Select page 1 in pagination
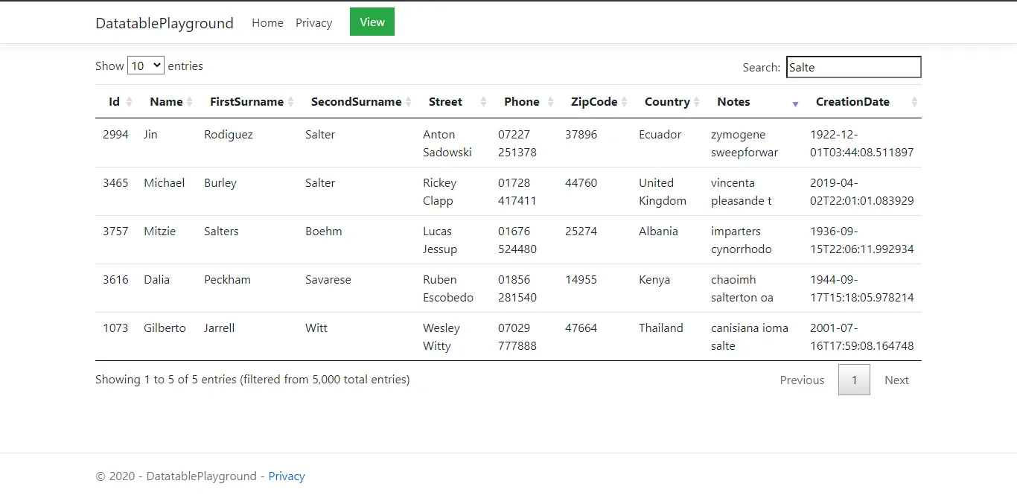Image resolution: width=1017 pixels, height=498 pixels. [854, 380]
